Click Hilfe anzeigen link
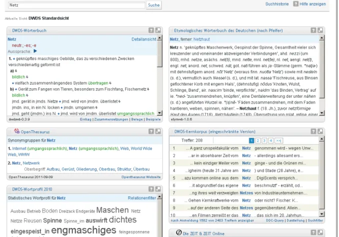This screenshot has height=237, width=339. [x=312, y=4]
